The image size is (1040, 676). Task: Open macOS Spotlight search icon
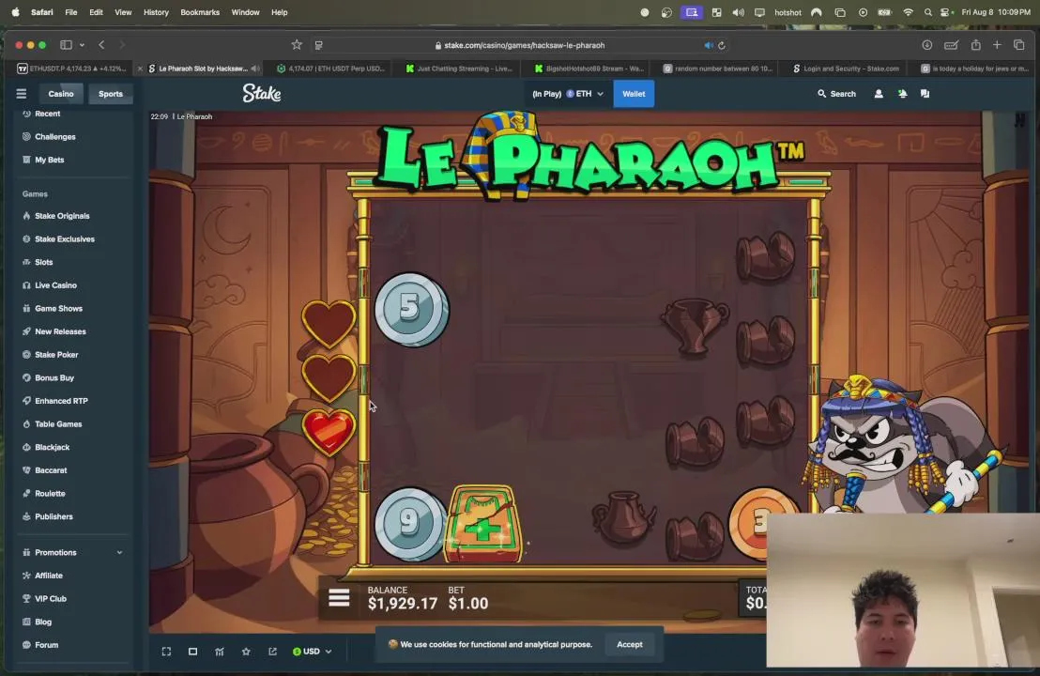pos(928,12)
